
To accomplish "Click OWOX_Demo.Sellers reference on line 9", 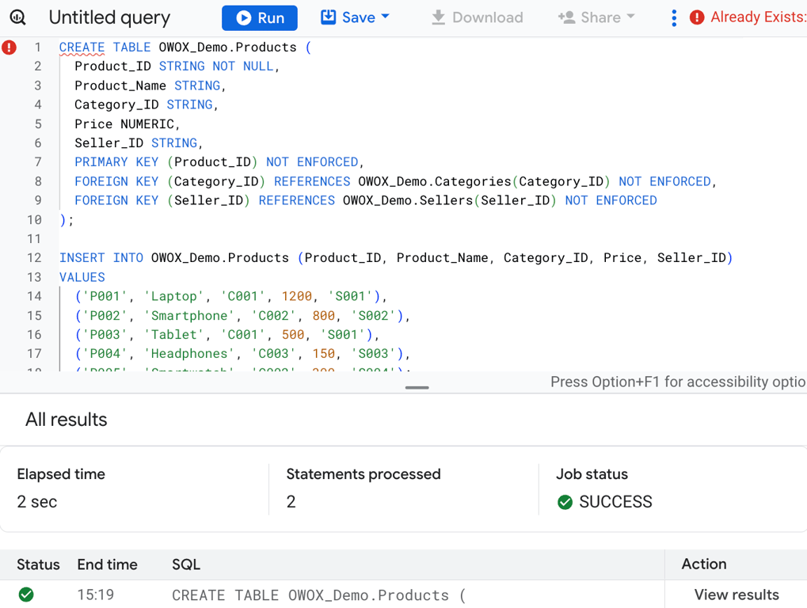I will [408, 200].
